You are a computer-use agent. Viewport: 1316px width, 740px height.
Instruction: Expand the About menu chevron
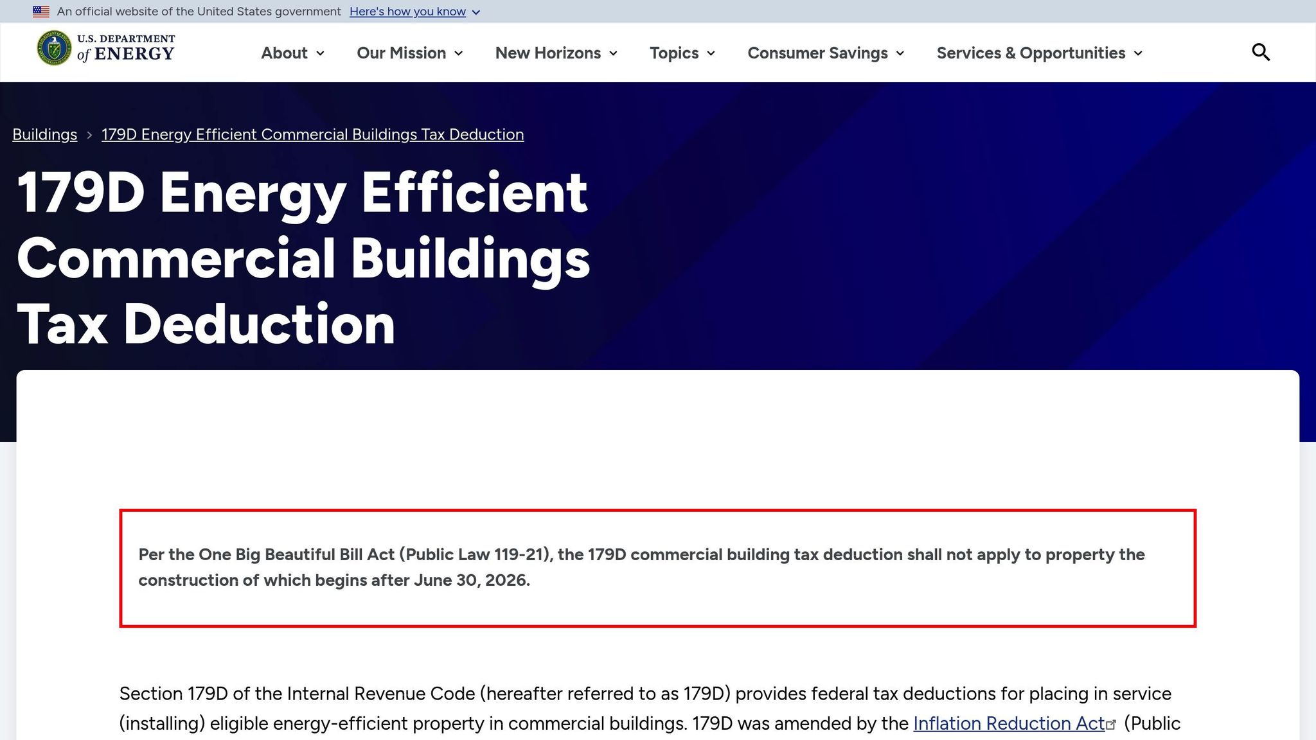320,53
